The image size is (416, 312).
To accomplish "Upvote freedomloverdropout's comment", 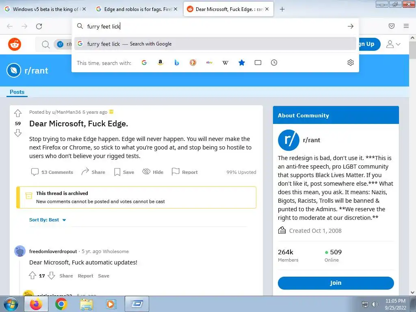I will click(32, 275).
